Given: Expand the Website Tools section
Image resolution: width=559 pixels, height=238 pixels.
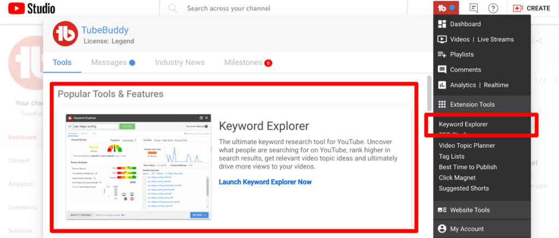Looking at the screenshot, I should pos(469,210).
